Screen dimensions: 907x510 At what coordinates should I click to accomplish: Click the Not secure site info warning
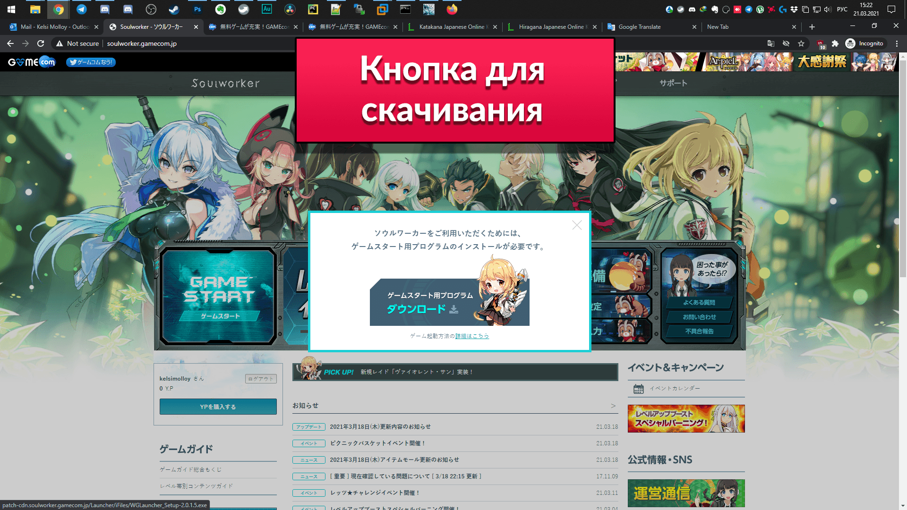click(x=77, y=43)
